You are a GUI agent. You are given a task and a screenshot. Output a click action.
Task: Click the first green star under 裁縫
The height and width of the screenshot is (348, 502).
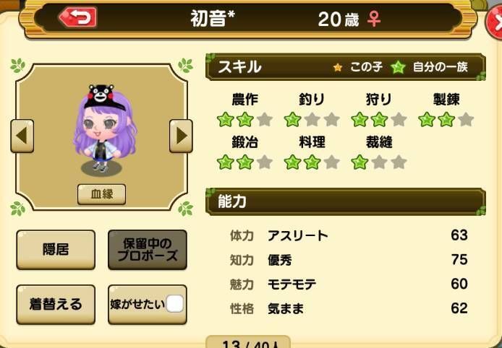click(360, 162)
